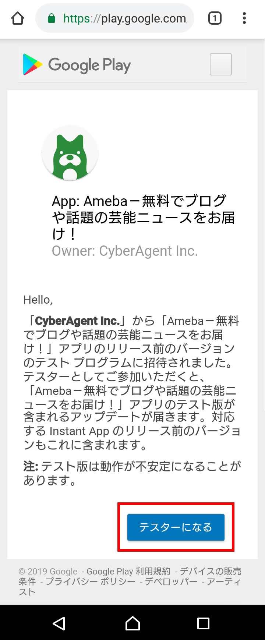The height and width of the screenshot is (640, 265).
Task: Click the green padlock security icon
Action: pos(52,18)
